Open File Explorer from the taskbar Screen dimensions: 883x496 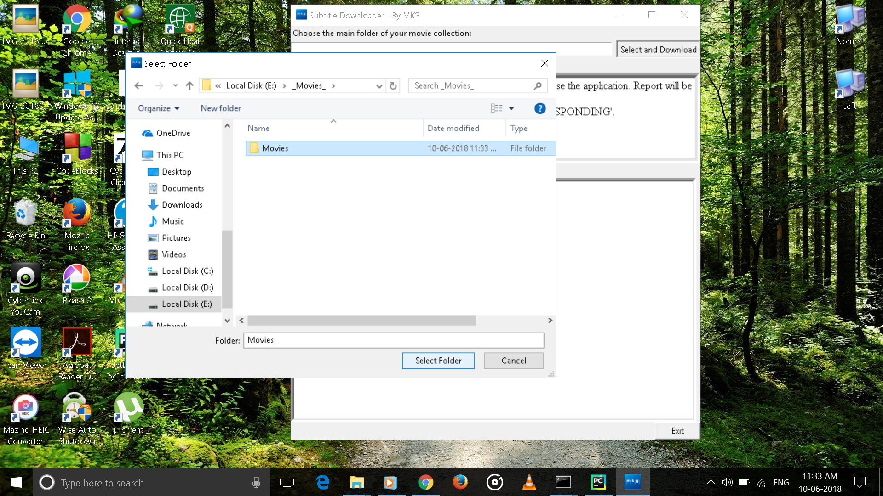pyautogui.click(x=356, y=482)
